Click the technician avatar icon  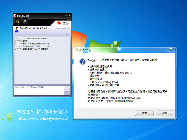point(16,30)
